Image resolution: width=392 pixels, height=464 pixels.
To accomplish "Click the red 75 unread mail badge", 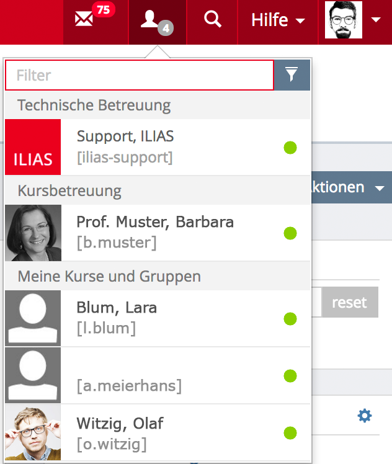I will 103,10.
